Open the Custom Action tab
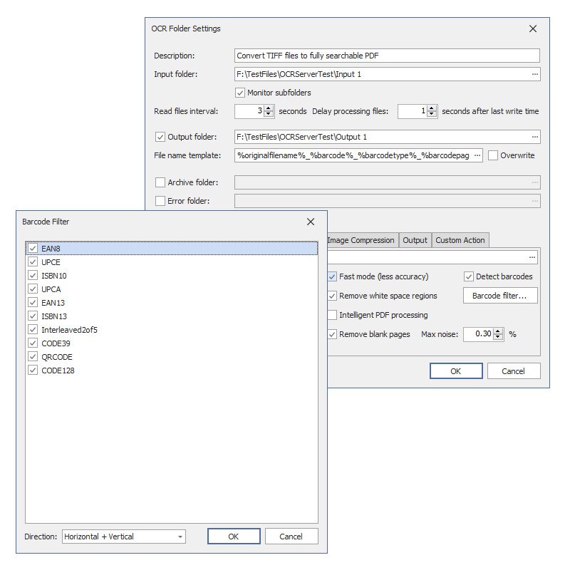Screen dimensions: 570x570 (460, 240)
